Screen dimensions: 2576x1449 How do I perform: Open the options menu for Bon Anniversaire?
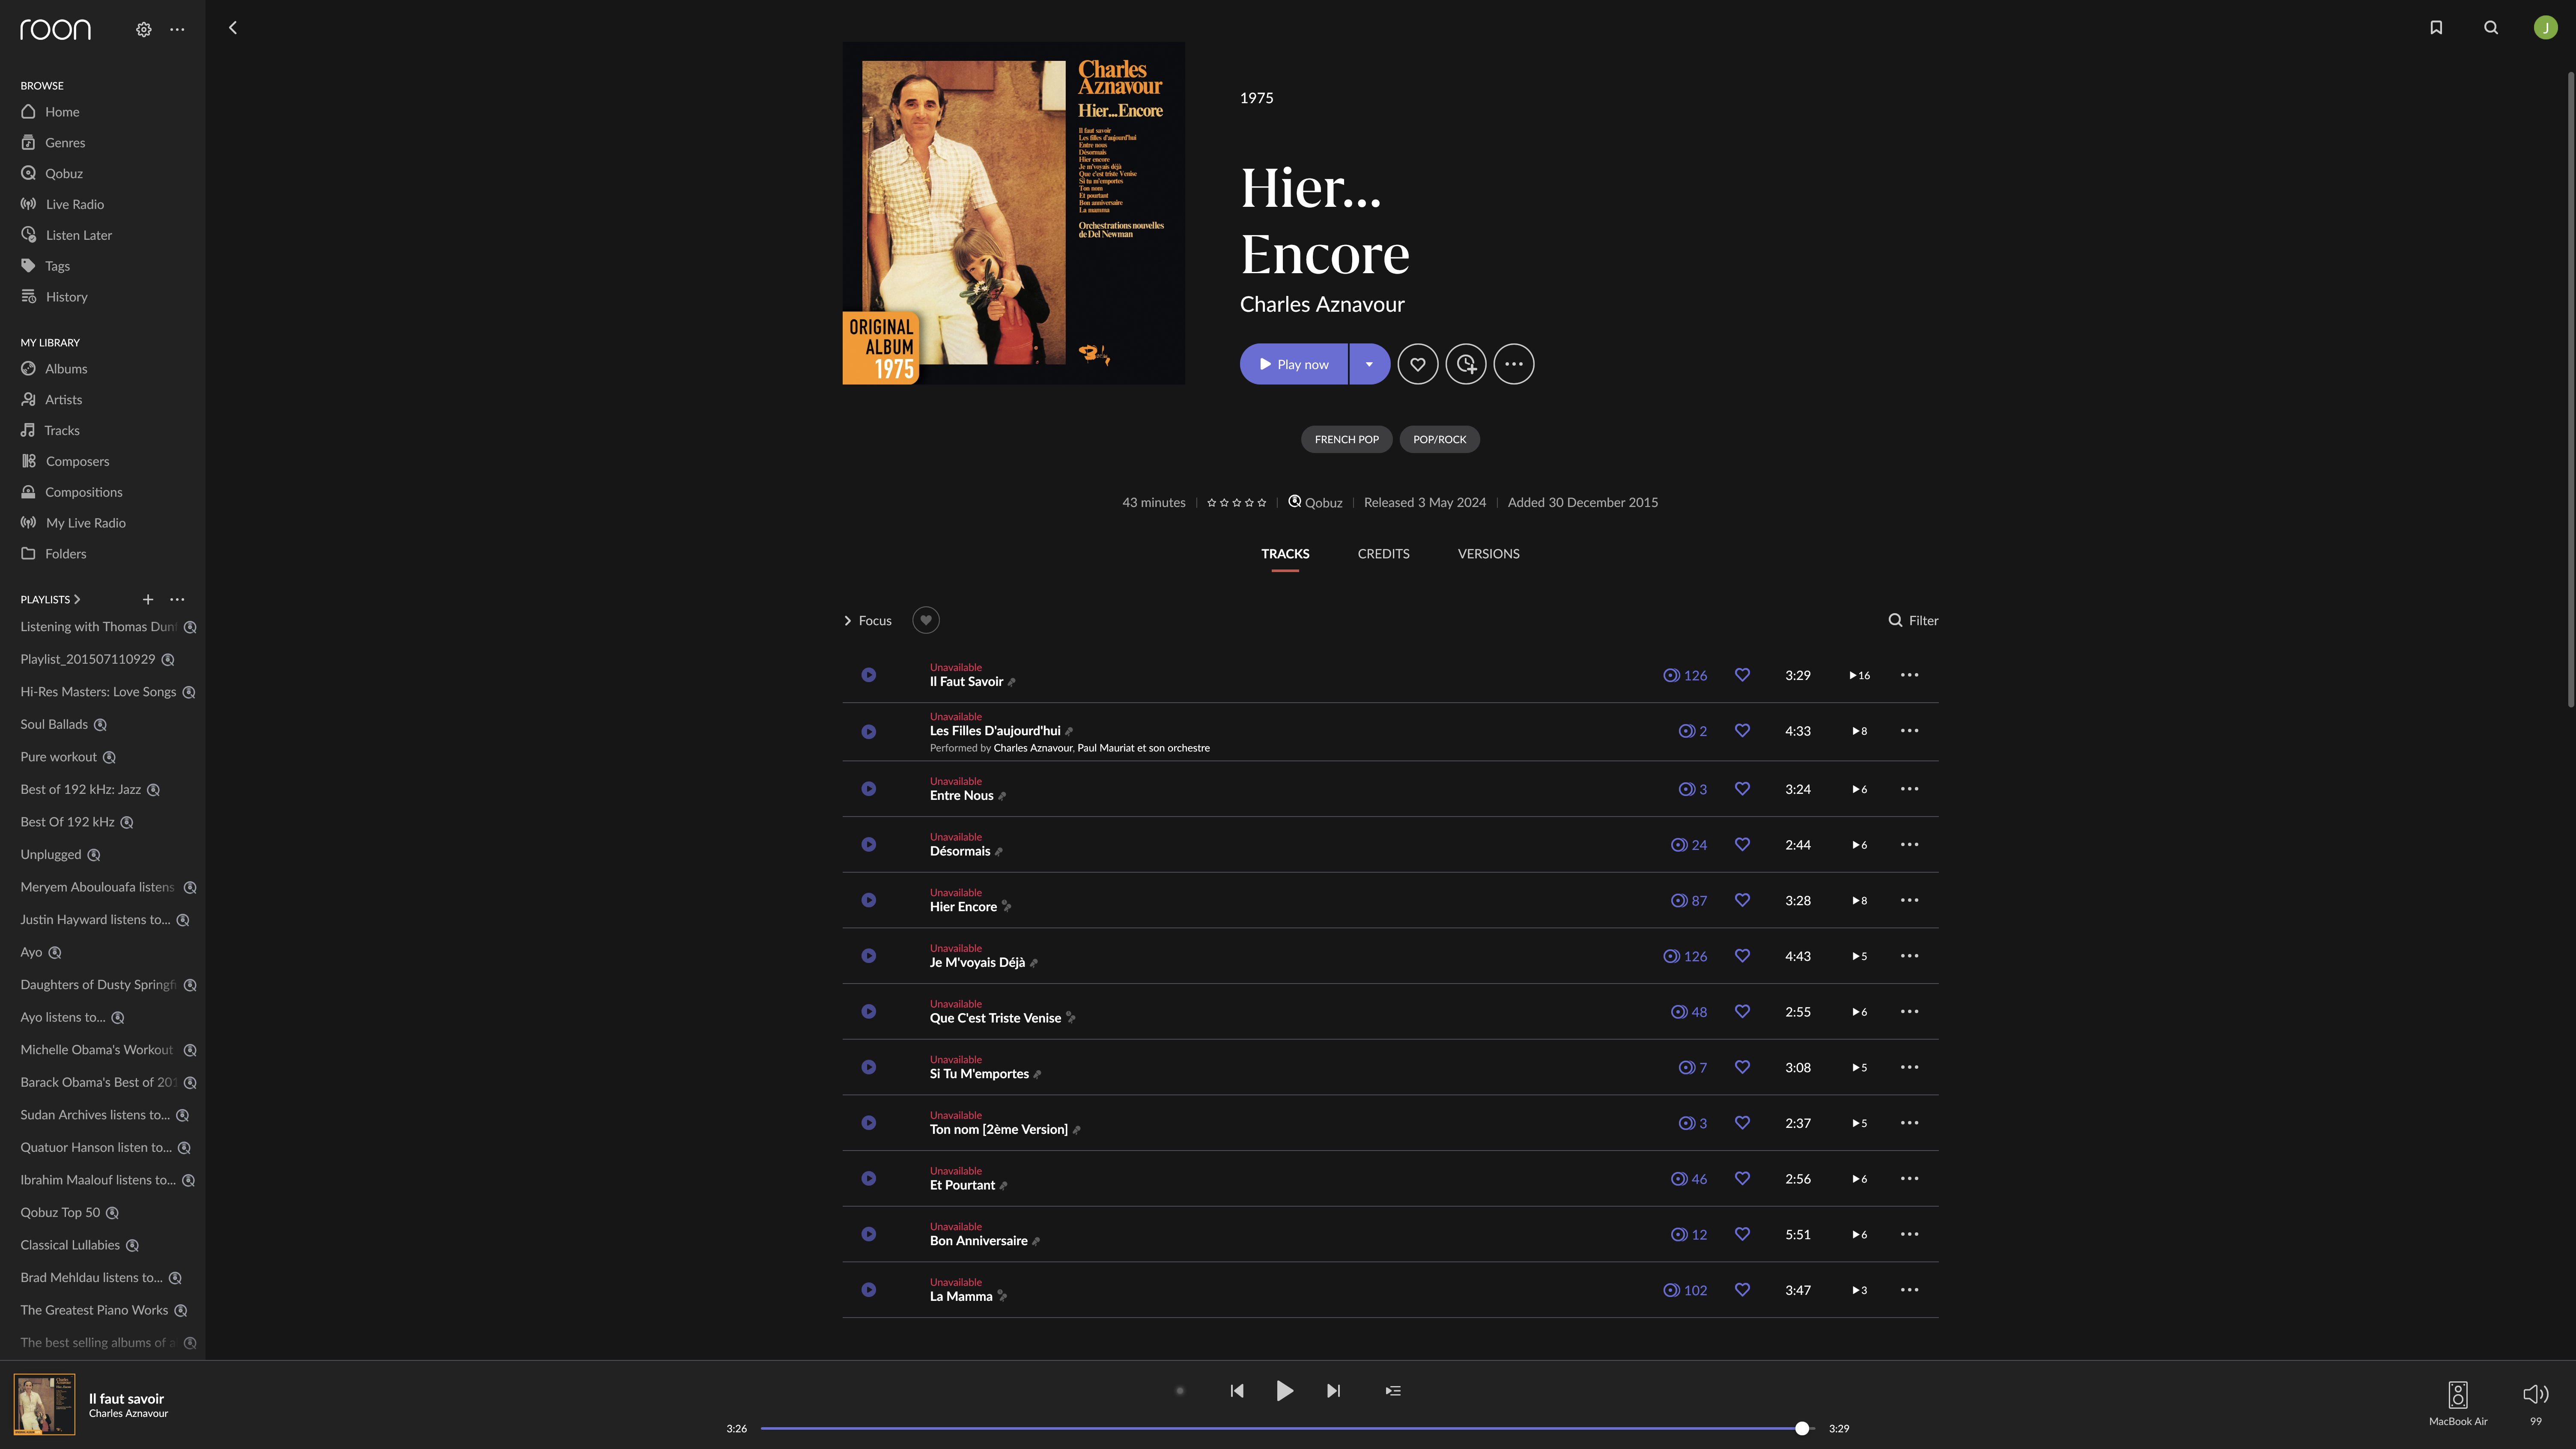pyautogui.click(x=1909, y=1234)
